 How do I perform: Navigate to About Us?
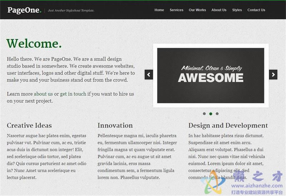click(219, 10)
